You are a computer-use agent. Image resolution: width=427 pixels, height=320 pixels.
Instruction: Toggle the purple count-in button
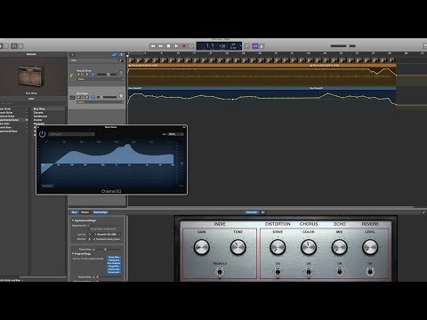255,46
